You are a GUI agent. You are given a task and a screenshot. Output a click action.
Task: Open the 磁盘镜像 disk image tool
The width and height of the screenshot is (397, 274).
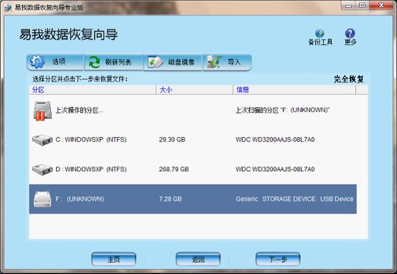173,62
